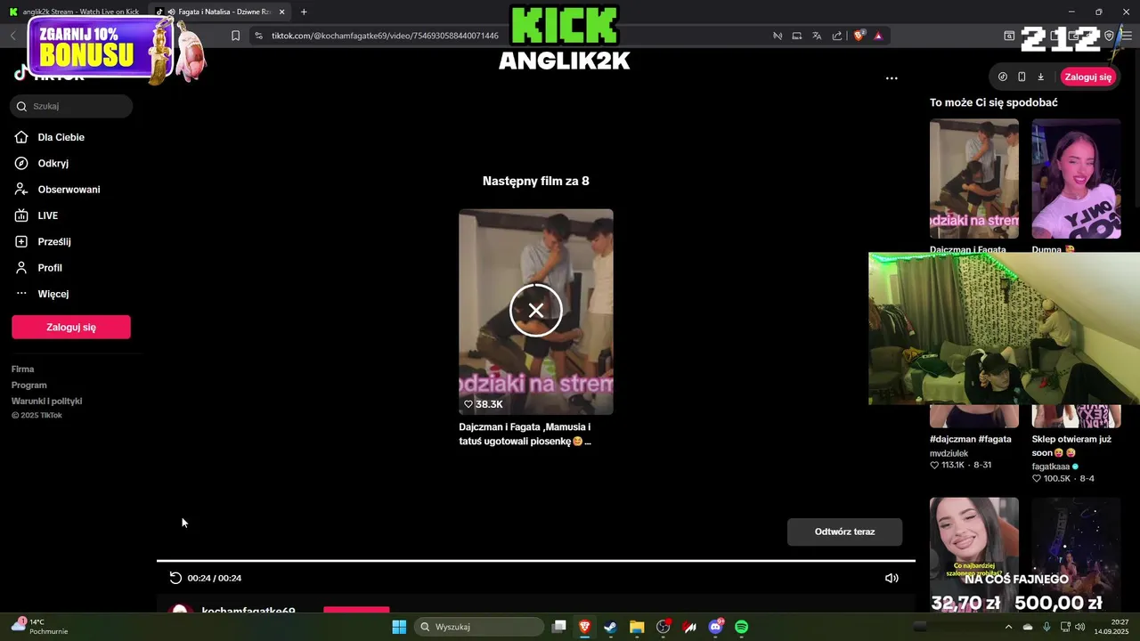Click the TikTok logo in sidebar
Screen dimensions: 1140x641
(49, 75)
